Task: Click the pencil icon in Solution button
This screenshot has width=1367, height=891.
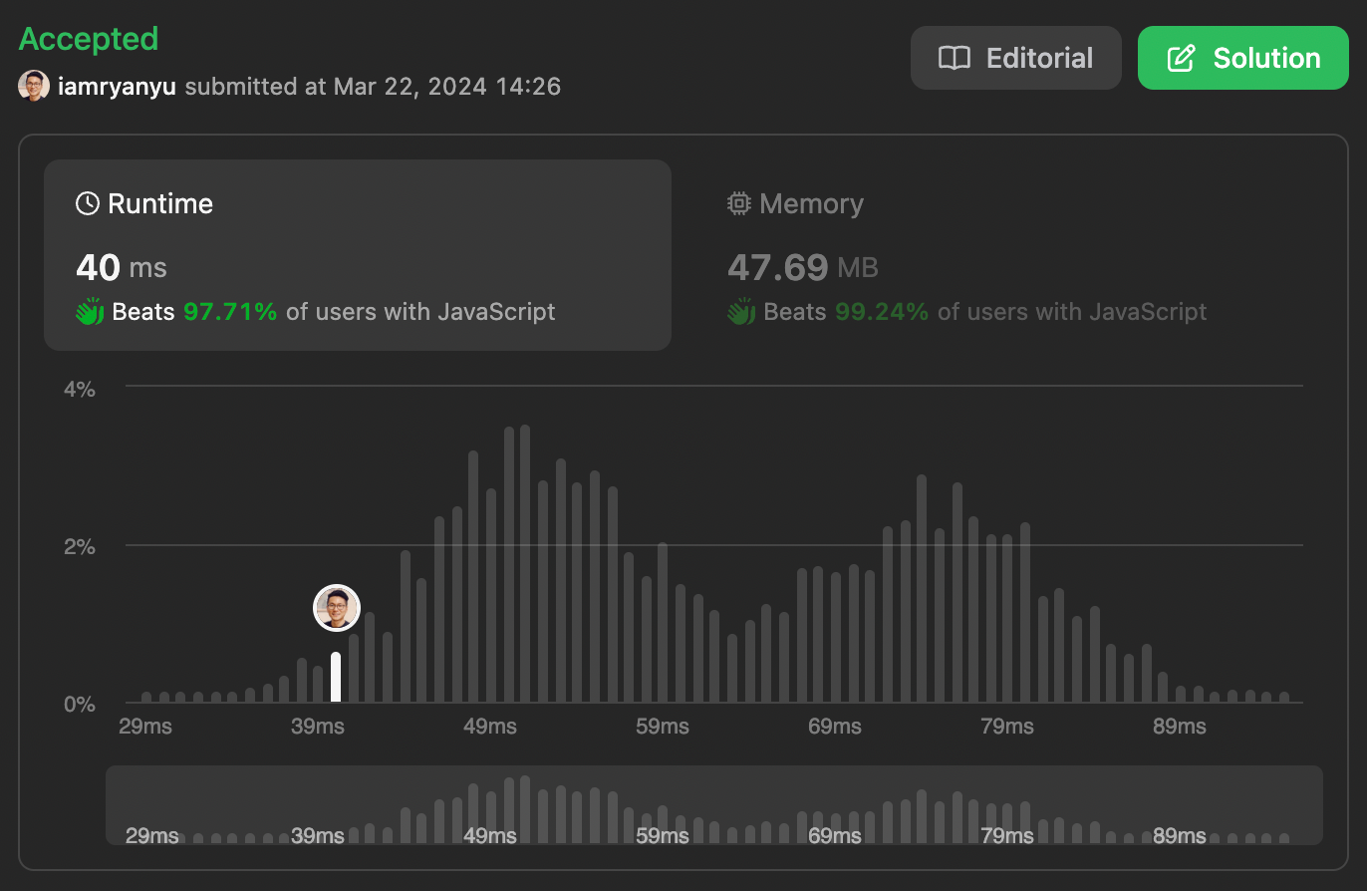Action: pos(1179,58)
